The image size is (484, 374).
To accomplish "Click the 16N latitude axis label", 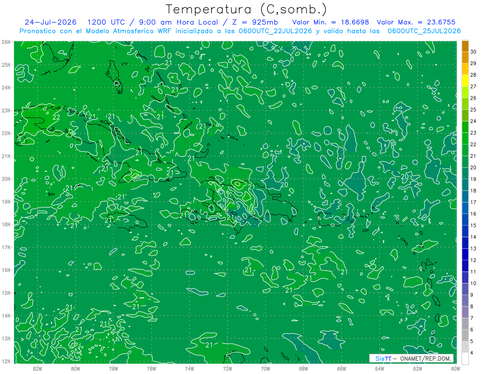I will pos(6,270).
